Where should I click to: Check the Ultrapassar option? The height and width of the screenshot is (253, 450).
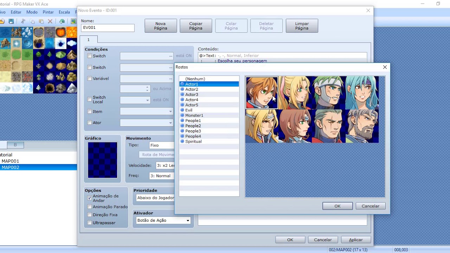tap(90, 223)
